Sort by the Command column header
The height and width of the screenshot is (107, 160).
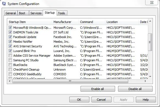click(x=92, y=22)
